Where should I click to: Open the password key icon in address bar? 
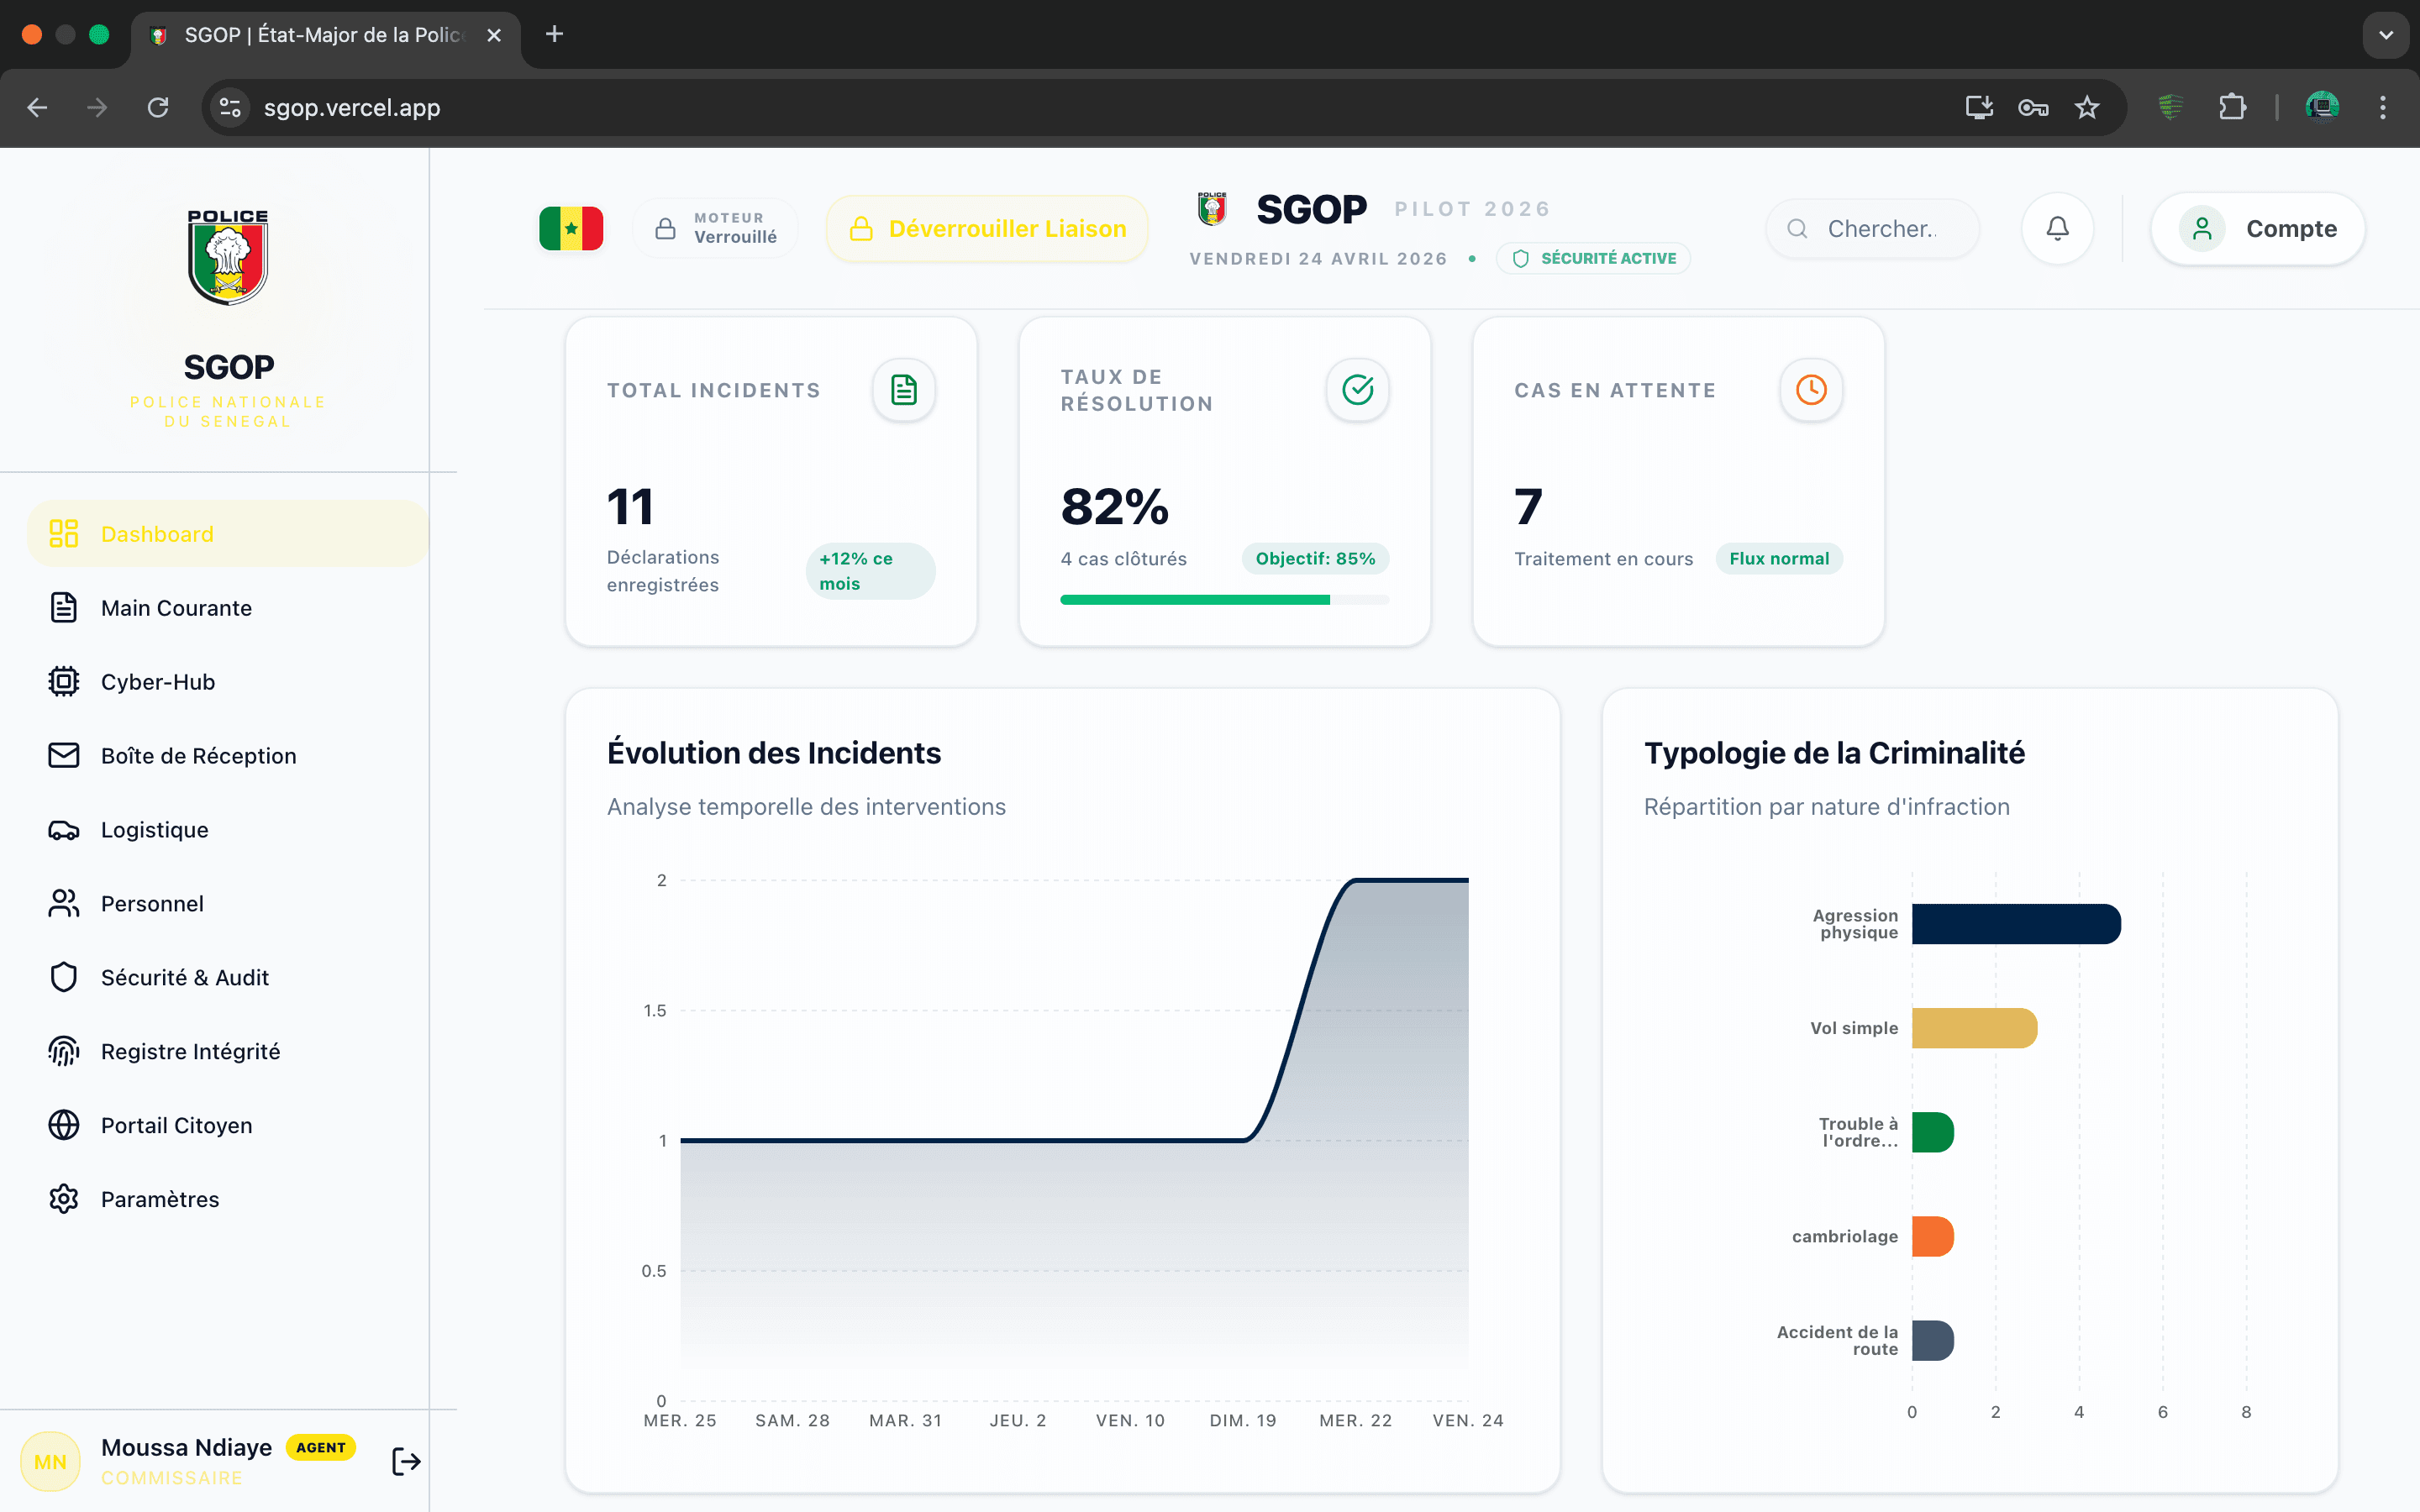(x=2033, y=107)
